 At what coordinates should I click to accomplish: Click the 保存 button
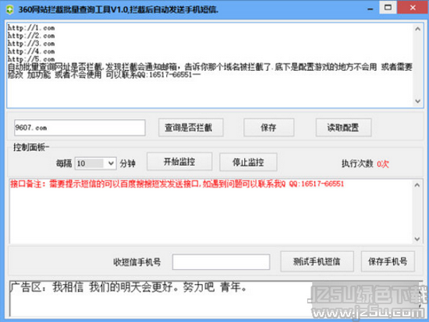point(268,128)
